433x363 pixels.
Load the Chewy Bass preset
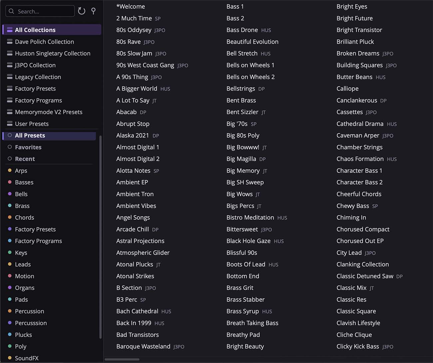353,206
